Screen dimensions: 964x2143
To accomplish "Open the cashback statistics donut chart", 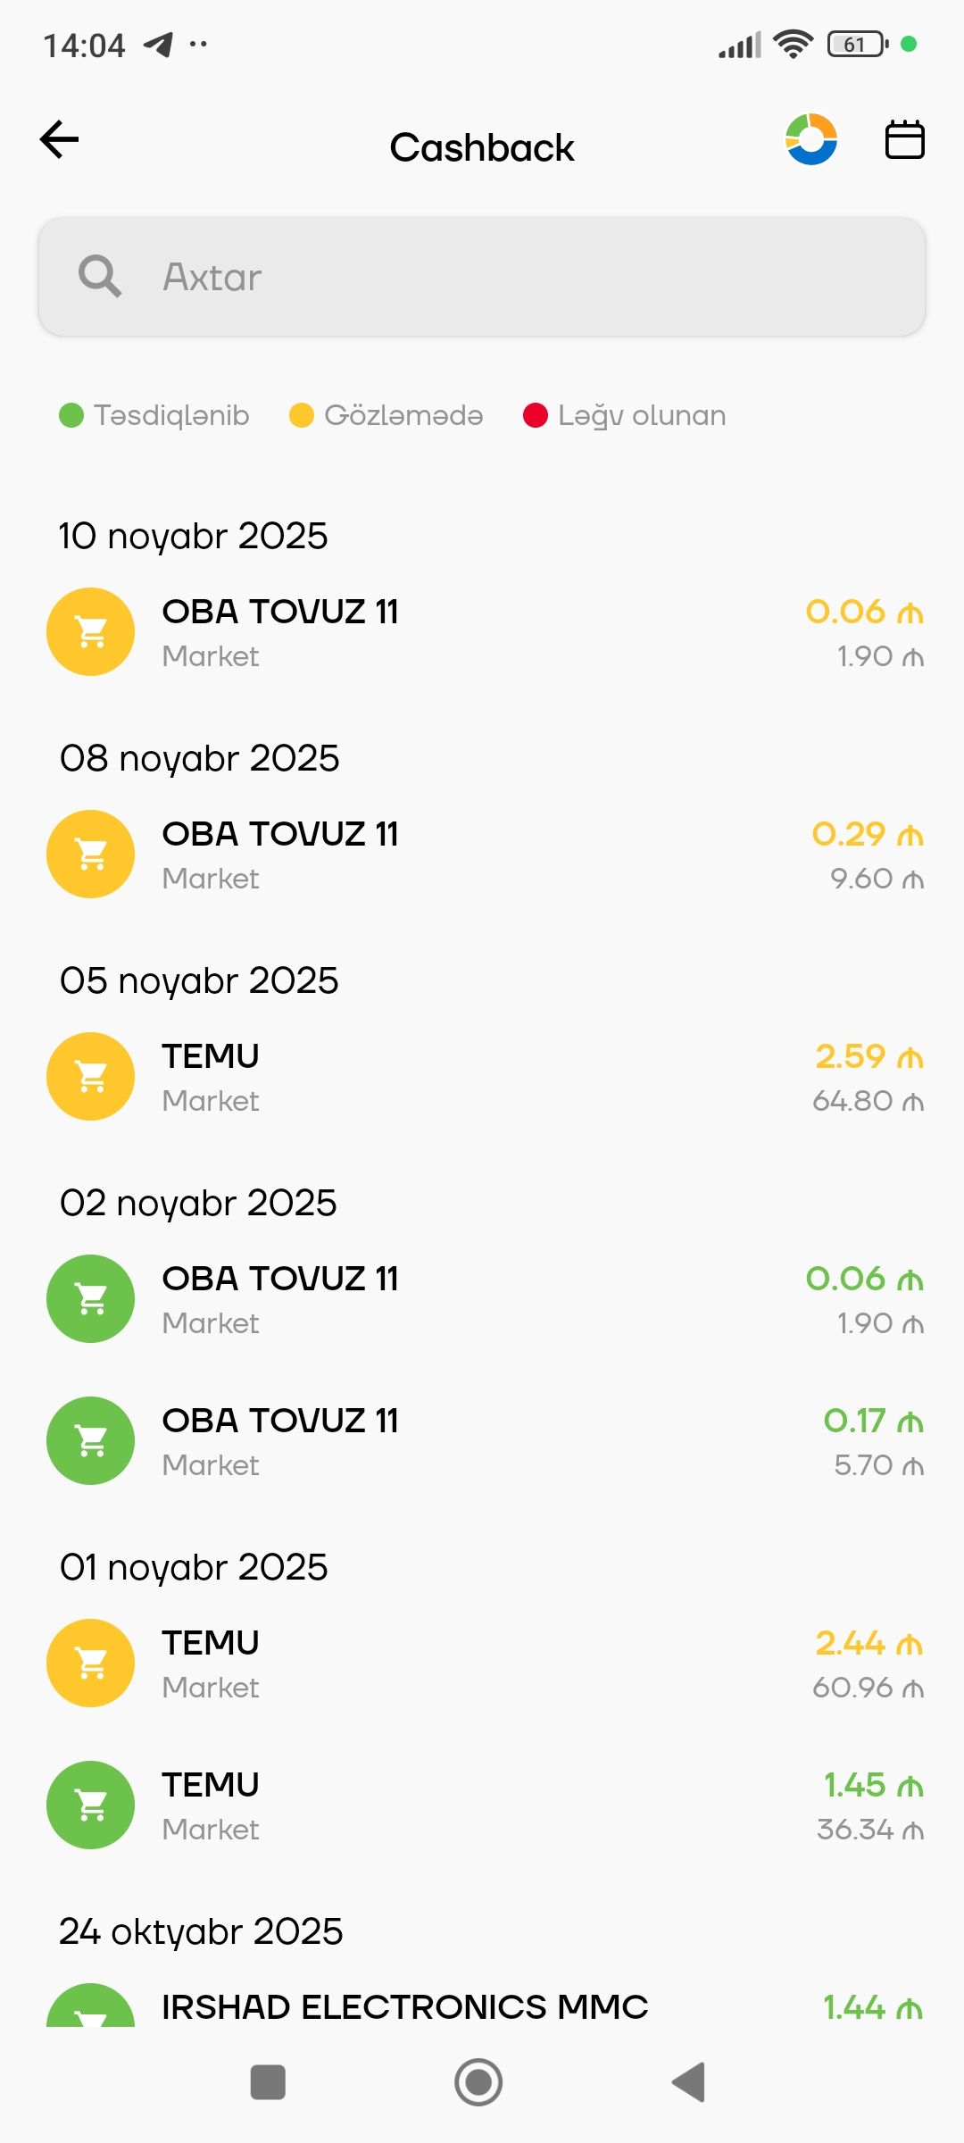I will (811, 139).
